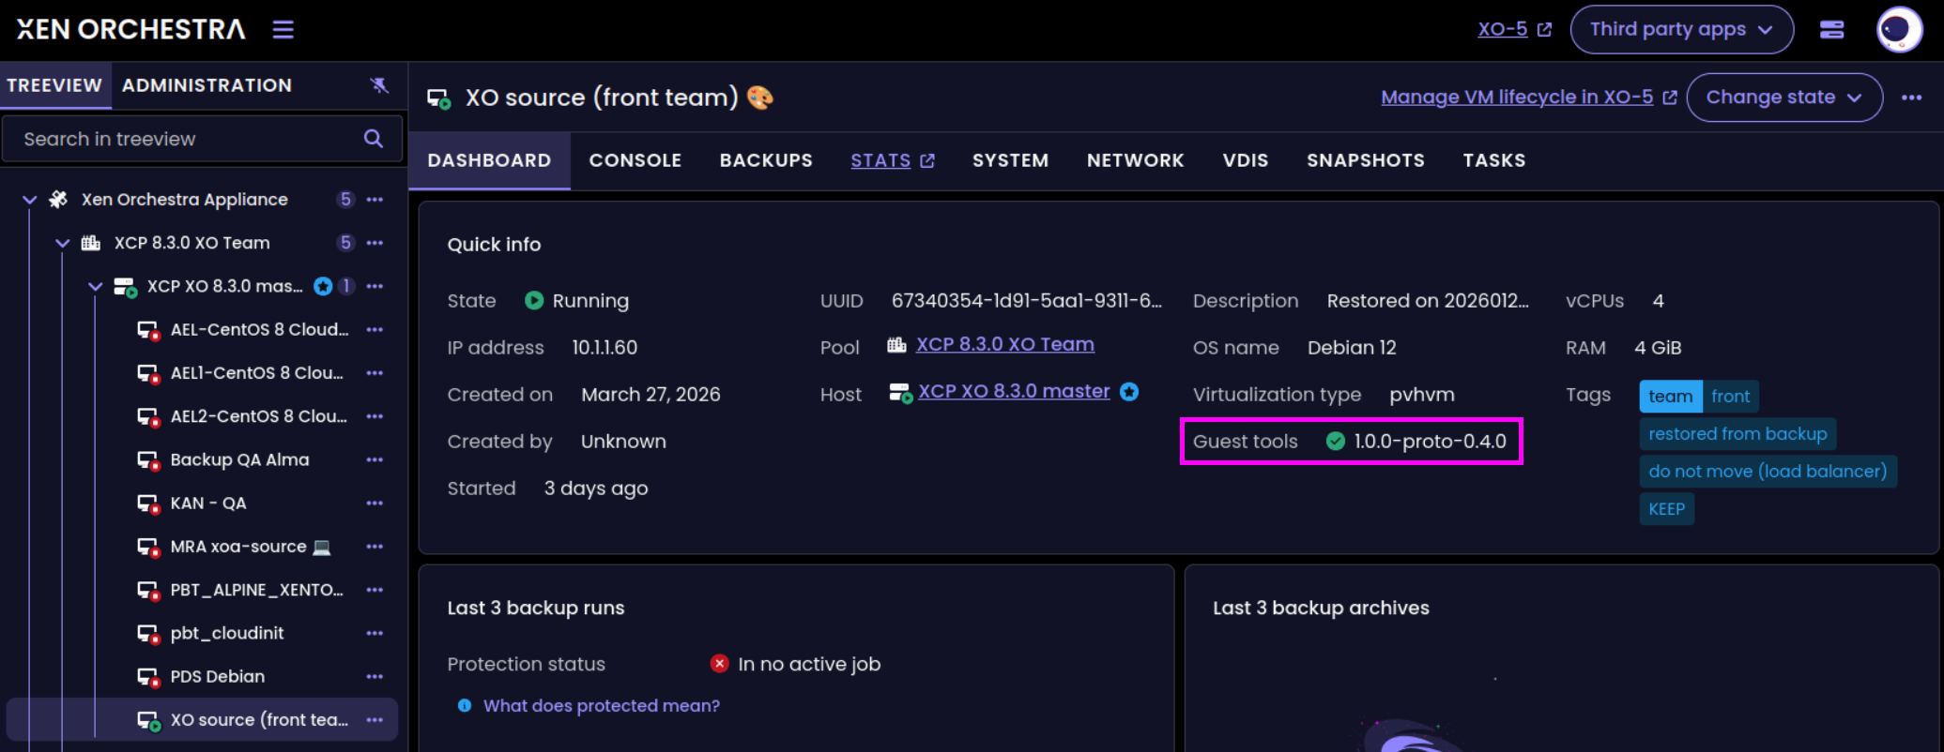Viewport: 1944px width, 752px height.
Task: Open 'What does protected mean?' help link
Action: click(601, 706)
